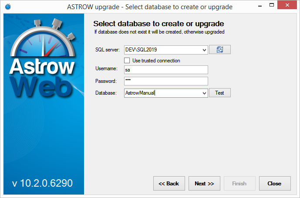Click the version number v 10.2.0.6290
300x198 pixels.
pyautogui.click(x=42, y=183)
